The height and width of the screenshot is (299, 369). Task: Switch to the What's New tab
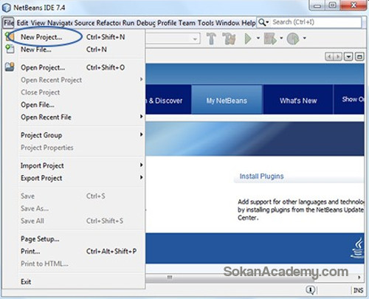(298, 100)
